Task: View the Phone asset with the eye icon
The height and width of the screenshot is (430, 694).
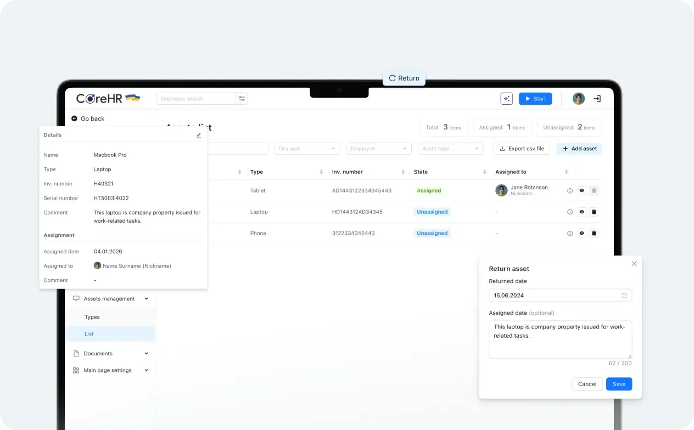Action: pos(581,233)
